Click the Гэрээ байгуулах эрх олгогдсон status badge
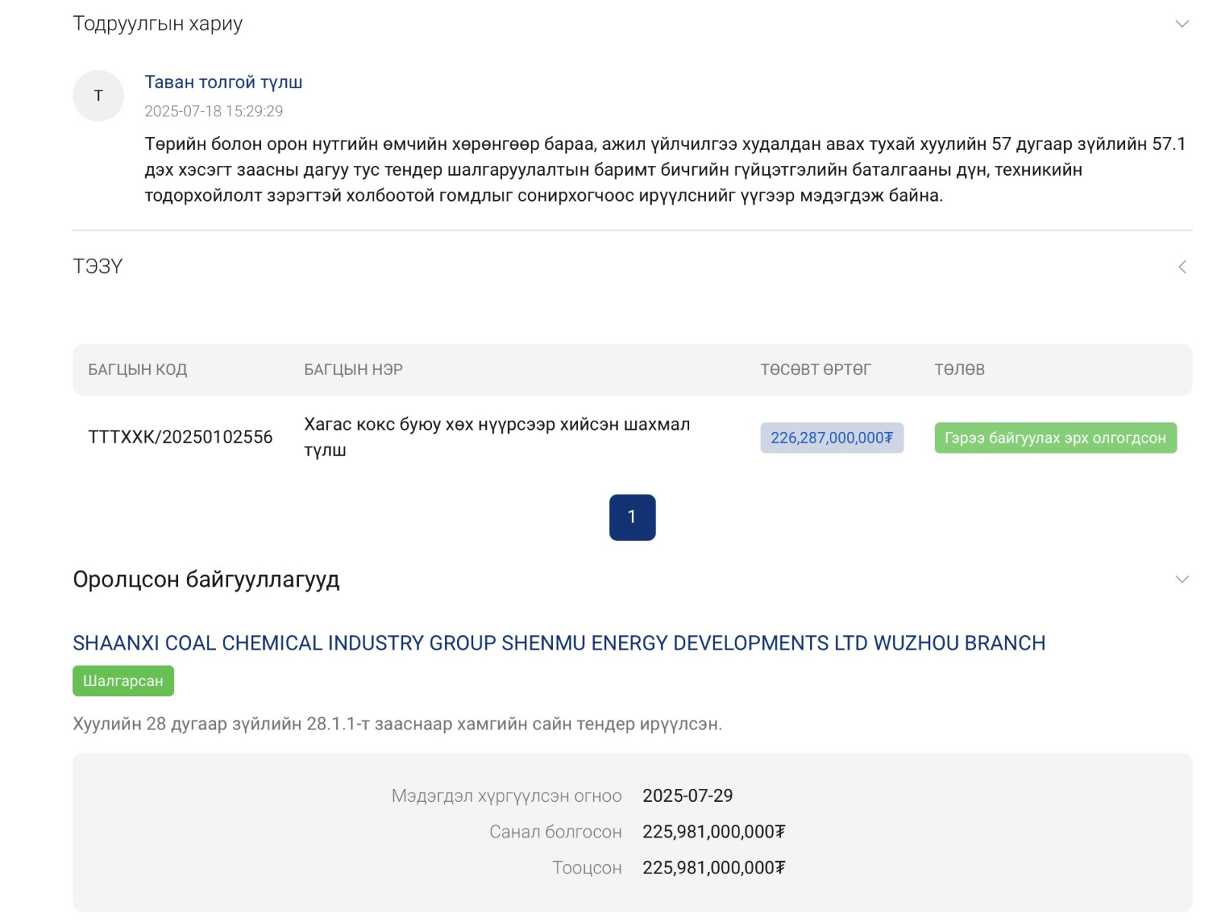 pos(1055,438)
